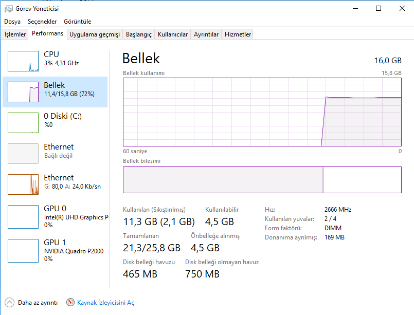This screenshot has height=315, width=414.
Task: Switch to the Hizmetler tab
Action: pyautogui.click(x=238, y=34)
